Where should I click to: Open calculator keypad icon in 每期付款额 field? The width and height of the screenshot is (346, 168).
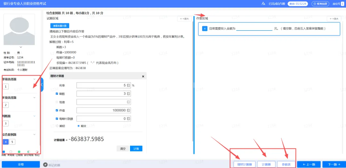(x=129, y=119)
